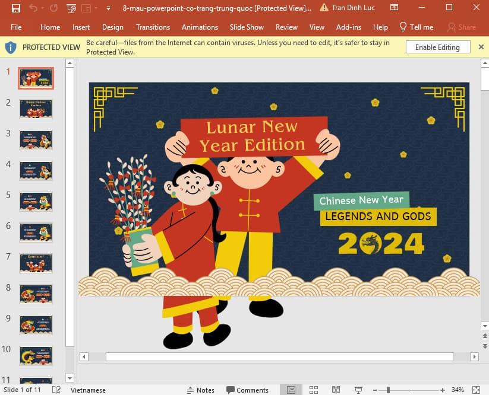The width and height of the screenshot is (489, 395).
Task: Click the Enable Editing button
Action: coord(437,47)
